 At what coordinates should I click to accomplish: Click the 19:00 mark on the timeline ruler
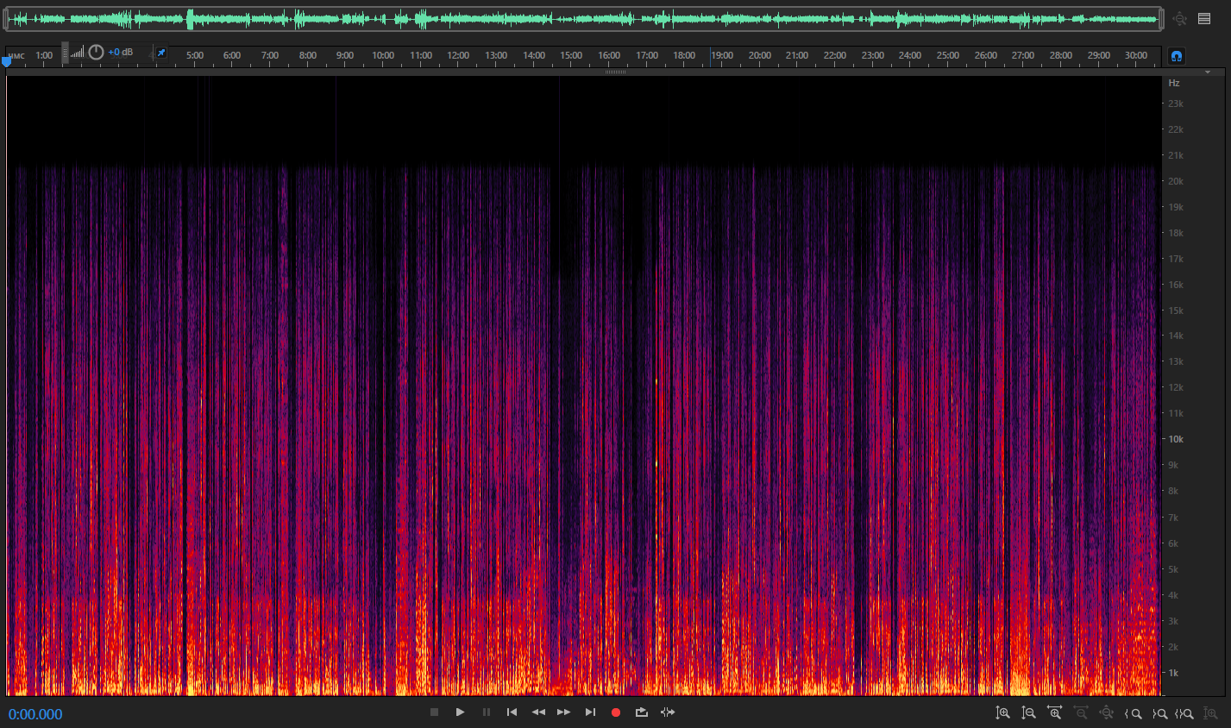[722, 55]
